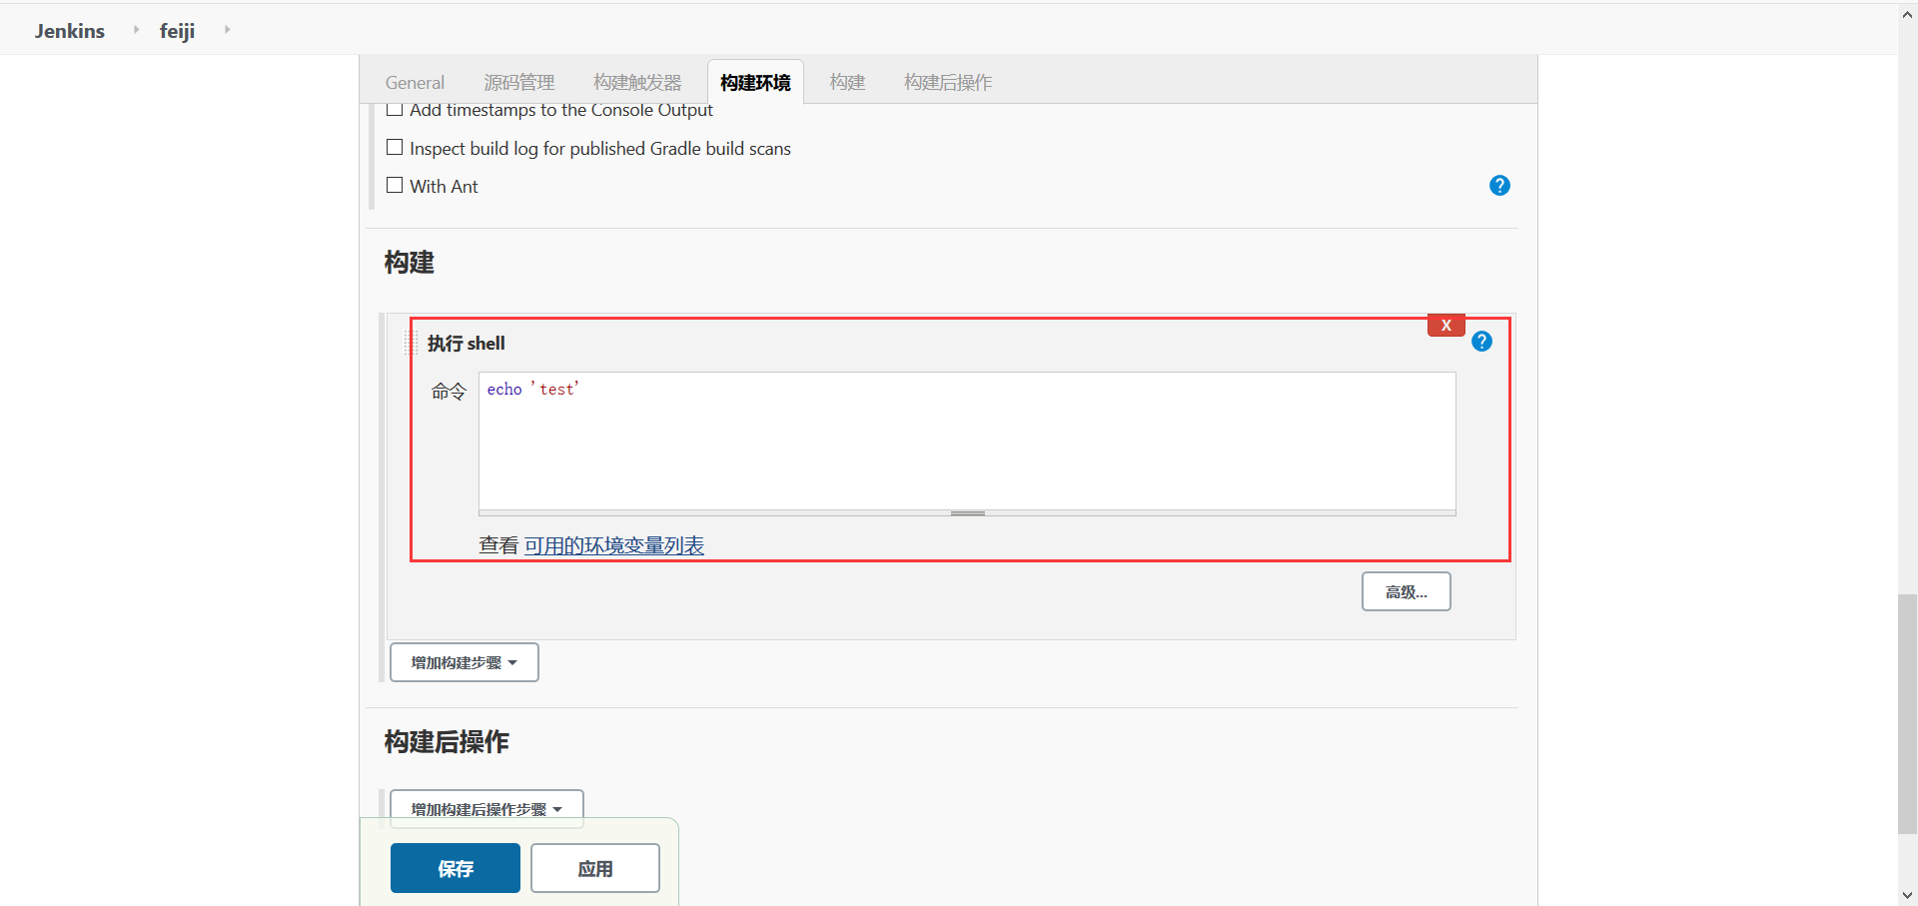Jump to the 构建后操作 tab
Image resolution: width=1918 pixels, height=906 pixels.
[x=948, y=83]
